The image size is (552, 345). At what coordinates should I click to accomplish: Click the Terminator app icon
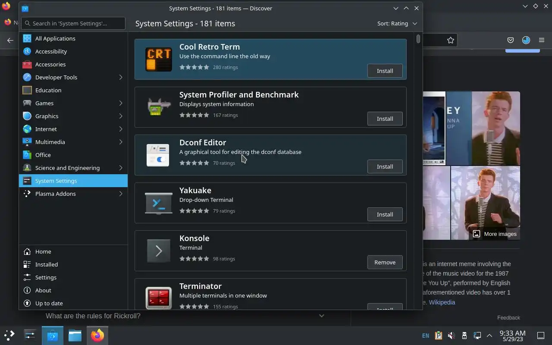[x=158, y=298]
